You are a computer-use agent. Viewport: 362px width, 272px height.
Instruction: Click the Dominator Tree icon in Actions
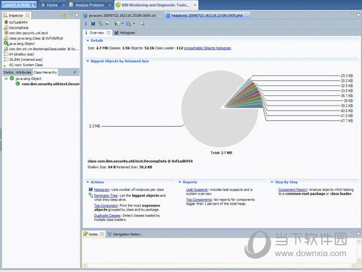[91, 195]
